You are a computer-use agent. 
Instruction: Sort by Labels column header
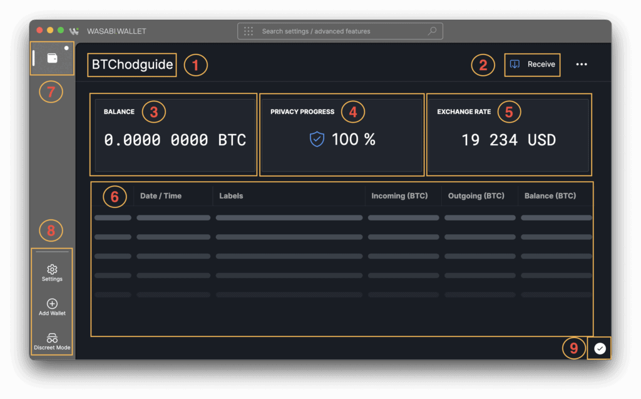[231, 196]
